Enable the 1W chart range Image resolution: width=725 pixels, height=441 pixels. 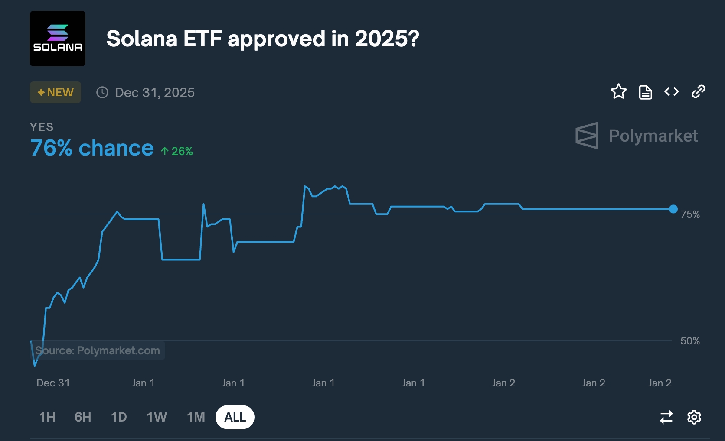point(157,417)
